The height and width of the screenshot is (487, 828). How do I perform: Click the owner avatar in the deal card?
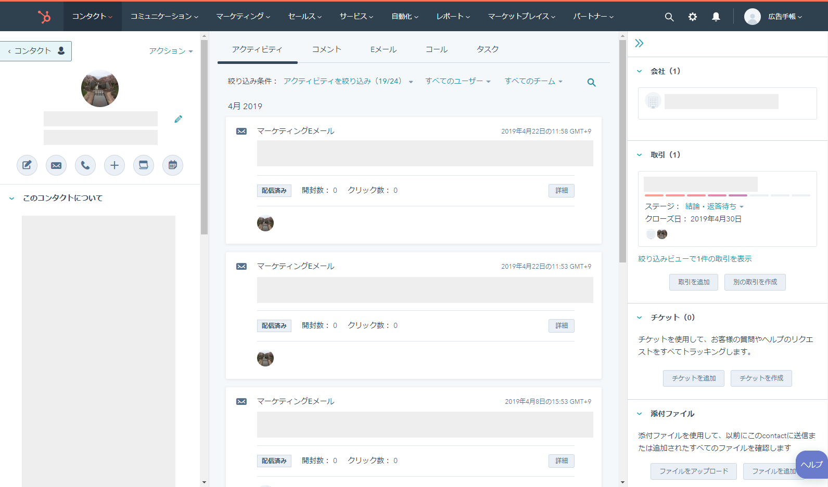tap(662, 234)
